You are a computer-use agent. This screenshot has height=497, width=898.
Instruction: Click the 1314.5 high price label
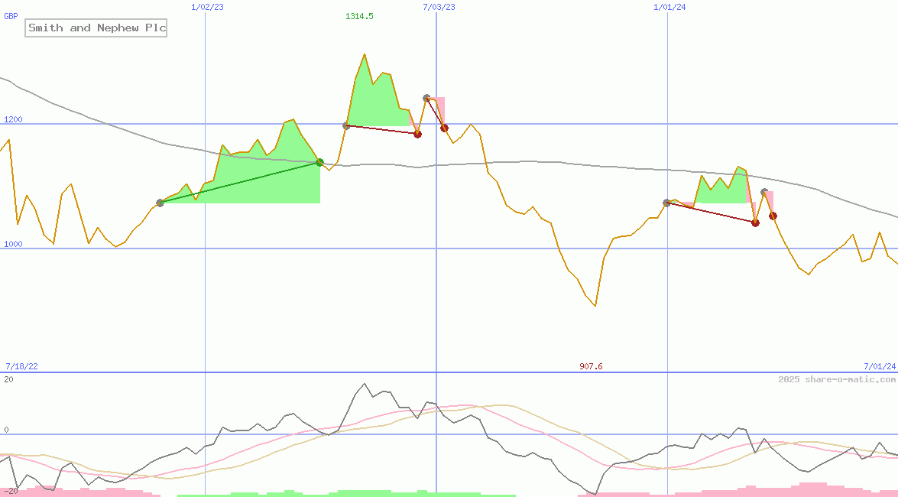click(359, 16)
